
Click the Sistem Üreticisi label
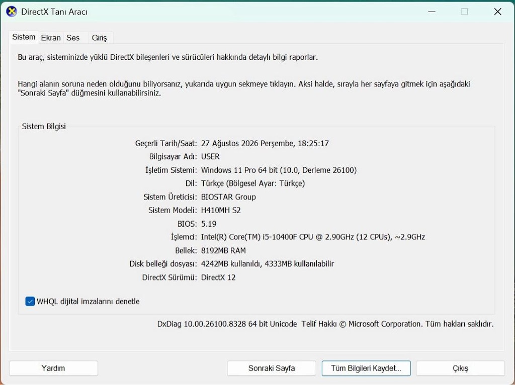click(170, 197)
